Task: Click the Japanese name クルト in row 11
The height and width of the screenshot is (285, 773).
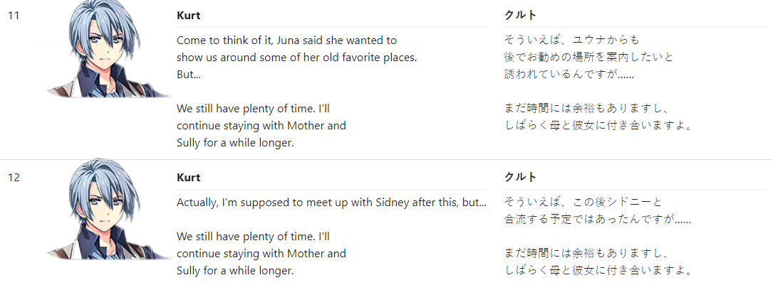Action: tap(520, 16)
